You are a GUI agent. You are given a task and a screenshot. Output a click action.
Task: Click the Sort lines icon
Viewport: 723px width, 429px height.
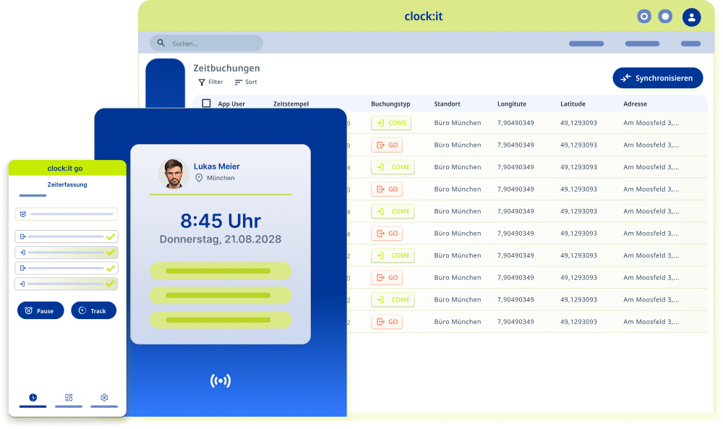pos(238,82)
